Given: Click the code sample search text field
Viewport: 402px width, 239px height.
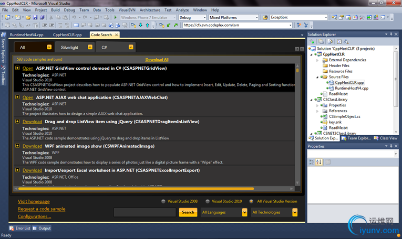Looking at the screenshot, I should 145,212.
